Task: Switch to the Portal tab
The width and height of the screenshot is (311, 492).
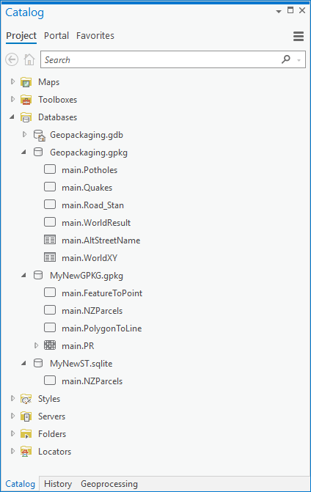Action: click(56, 36)
